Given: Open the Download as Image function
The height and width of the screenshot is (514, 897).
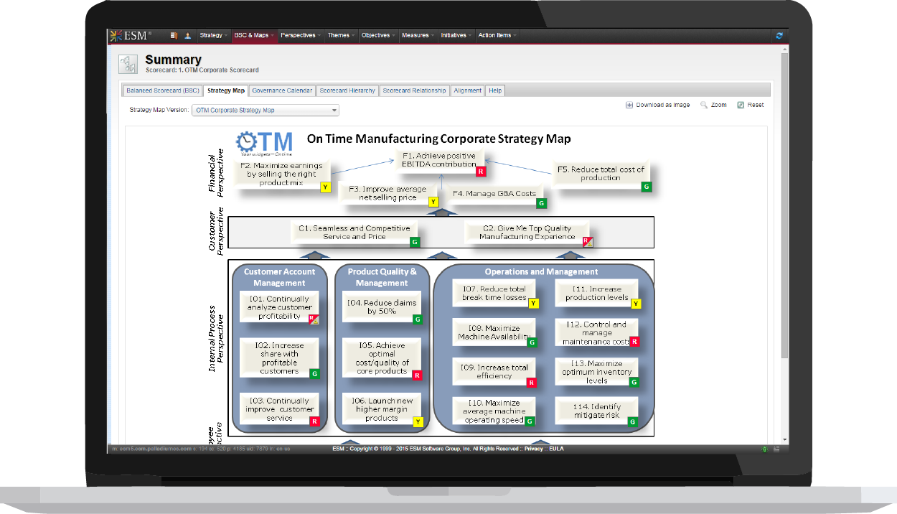Looking at the screenshot, I should (x=660, y=105).
